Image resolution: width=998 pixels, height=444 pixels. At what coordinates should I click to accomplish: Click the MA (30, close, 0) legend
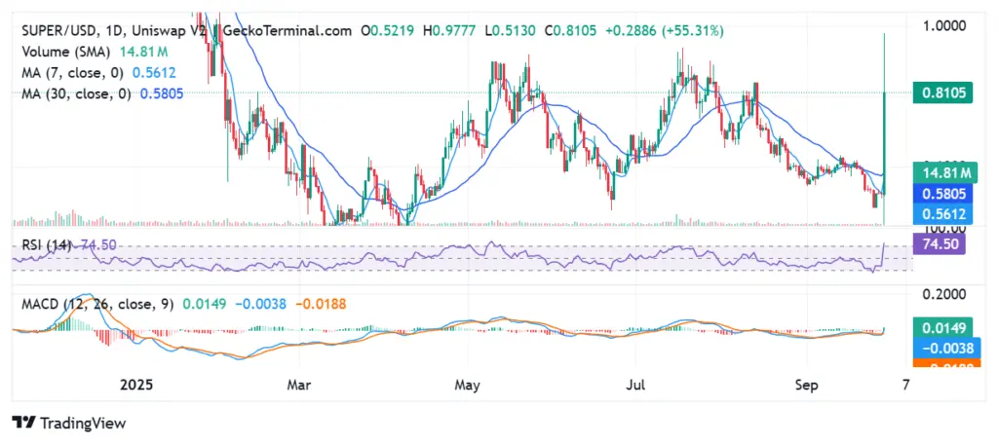(76, 94)
